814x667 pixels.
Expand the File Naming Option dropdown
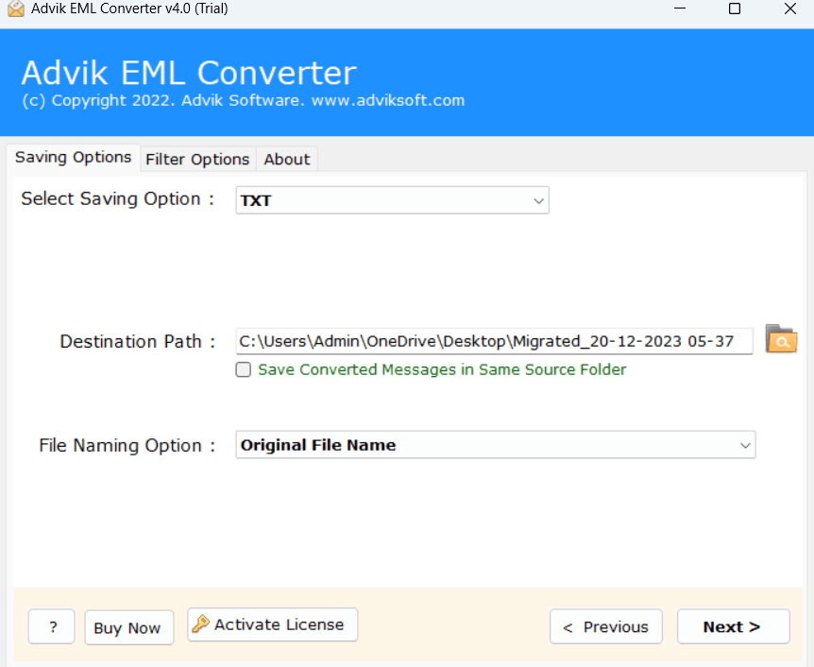click(x=496, y=445)
